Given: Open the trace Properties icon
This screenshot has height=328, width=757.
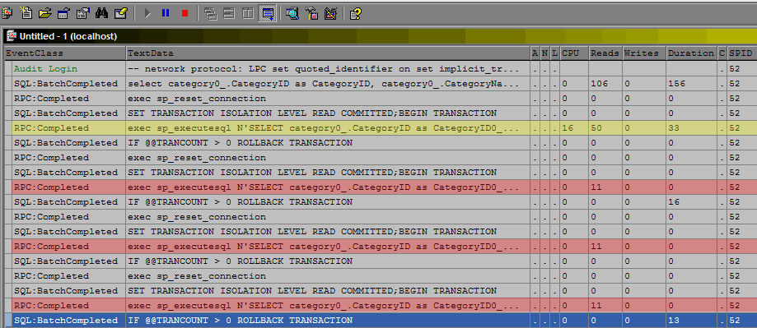Looking at the screenshot, I should [x=82, y=13].
